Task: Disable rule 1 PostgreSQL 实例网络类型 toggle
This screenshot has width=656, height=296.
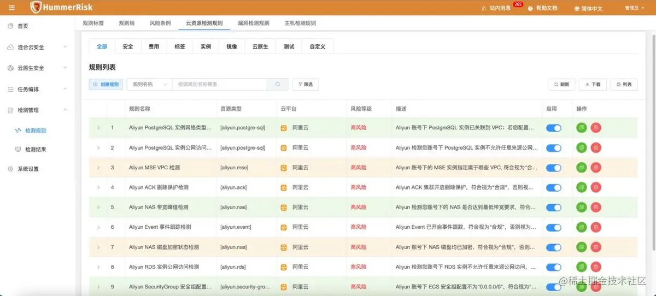Action: tap(554, 128)
